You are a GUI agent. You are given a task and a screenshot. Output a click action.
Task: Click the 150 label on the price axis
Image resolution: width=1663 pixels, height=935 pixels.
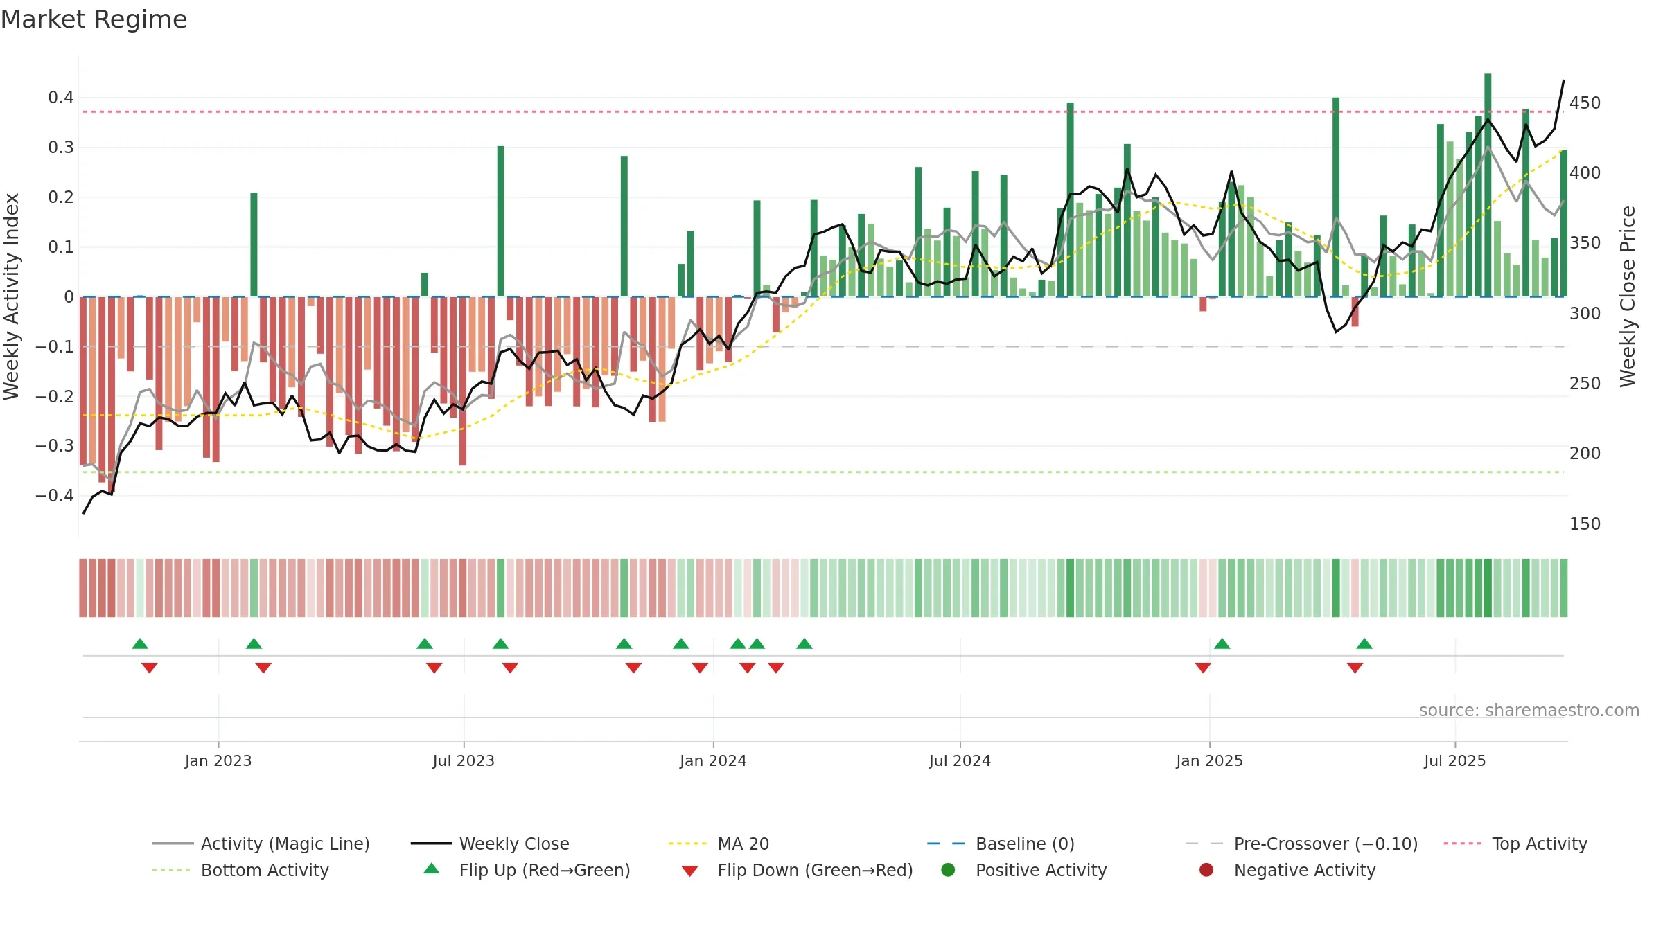tap(1585, 524)
